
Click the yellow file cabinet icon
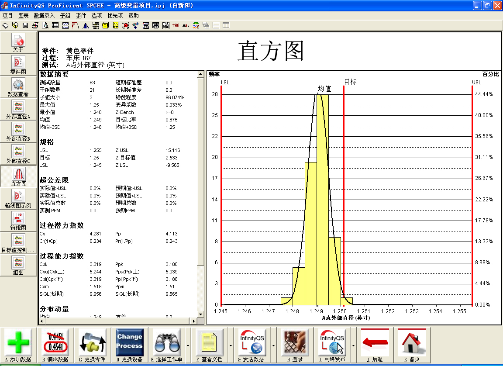click(x=106, y=25)
